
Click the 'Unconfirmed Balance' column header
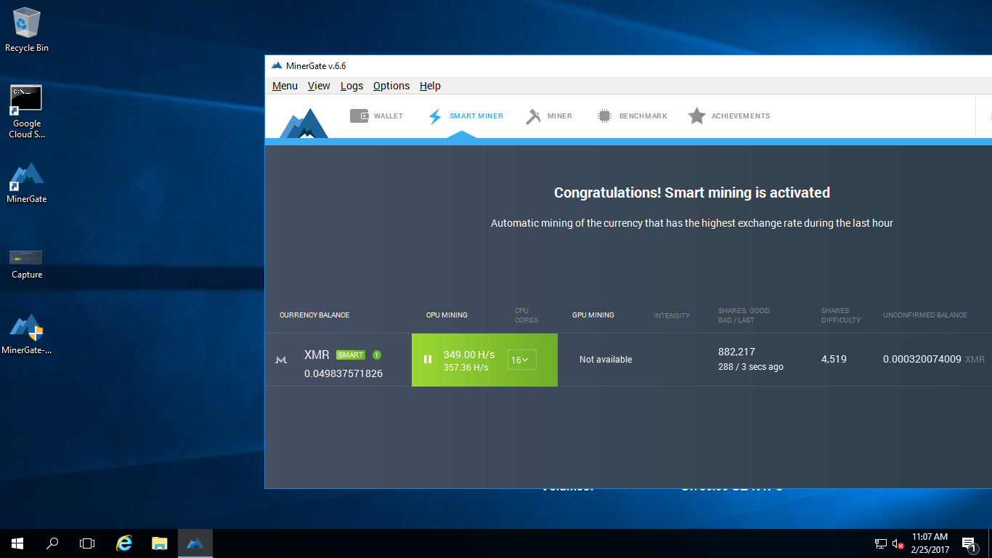pos(925,315)
